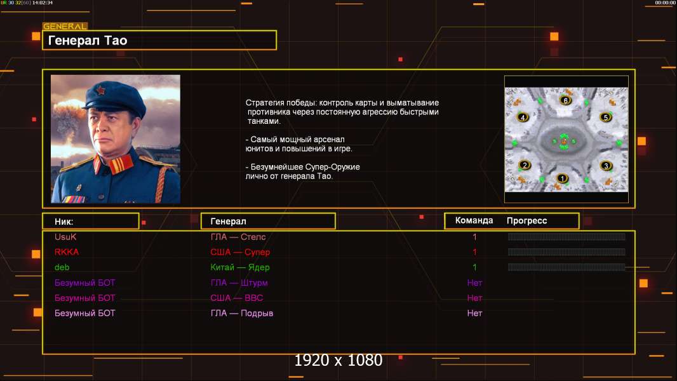Click the "Генерал Тао" title field
The height and width of the screenshot is (381, 677).
coord(159,40)
